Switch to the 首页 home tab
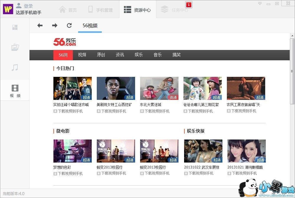Screen dimensions: 295x198 [68, 10]
